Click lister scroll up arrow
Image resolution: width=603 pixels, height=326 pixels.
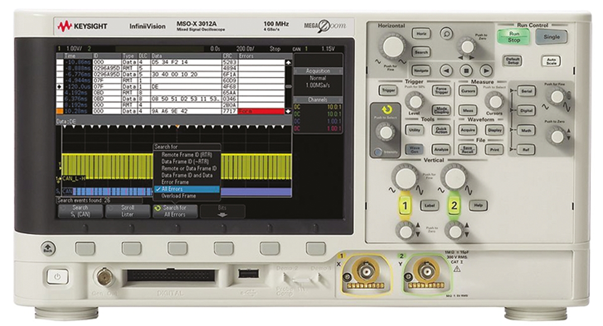288,63
